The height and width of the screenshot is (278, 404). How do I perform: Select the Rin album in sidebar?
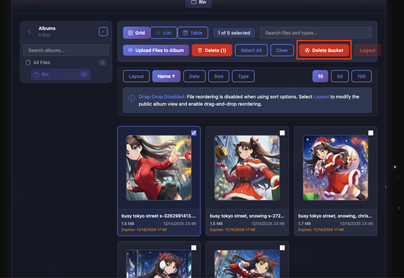(61, 75)
